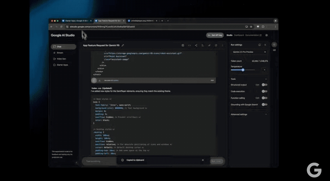The width and height of the screenshot is (330, 181).
Task: Click Edit next to Structured output
Action: pos(257,85)
